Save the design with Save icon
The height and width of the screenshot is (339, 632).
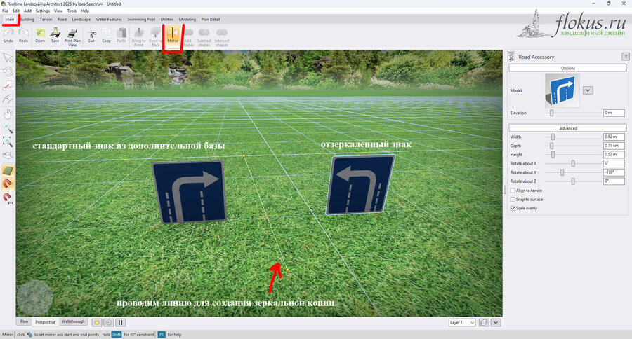pyautogui.click(x=55, y=36)
